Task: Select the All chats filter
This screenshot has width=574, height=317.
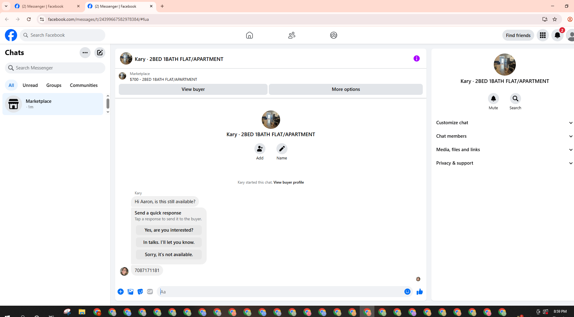Action: point(11,85)
